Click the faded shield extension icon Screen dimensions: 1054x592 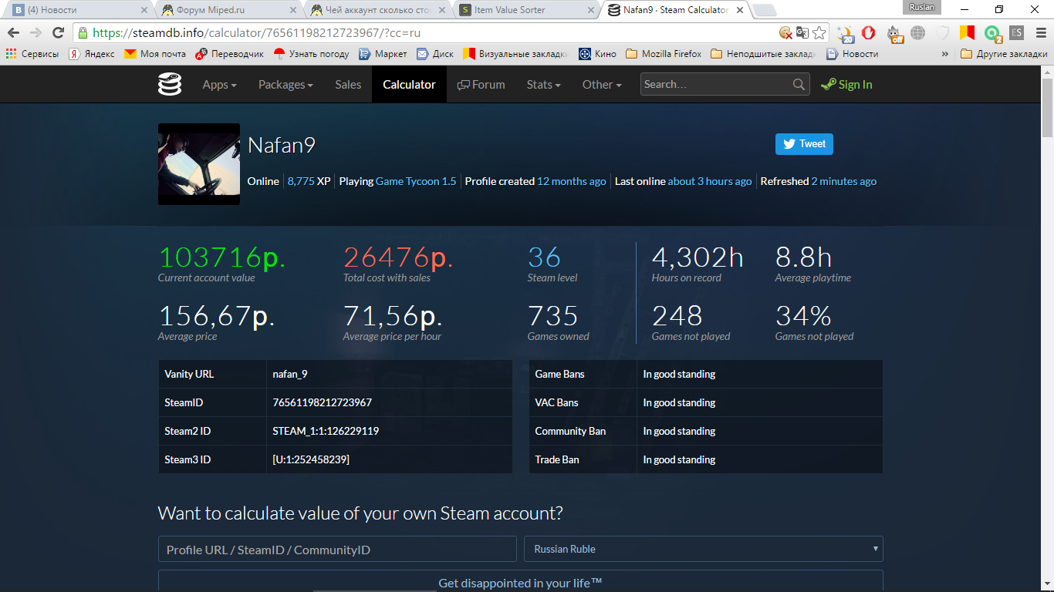(x=943, y=32)
